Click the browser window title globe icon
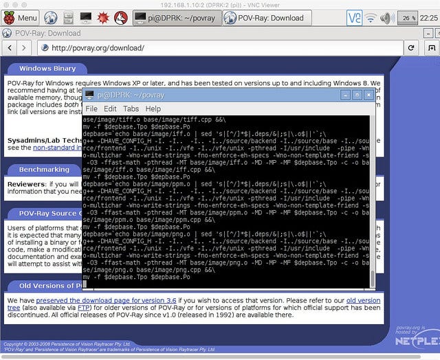Screen dimensions: 440x360 (x=7, y=33)
